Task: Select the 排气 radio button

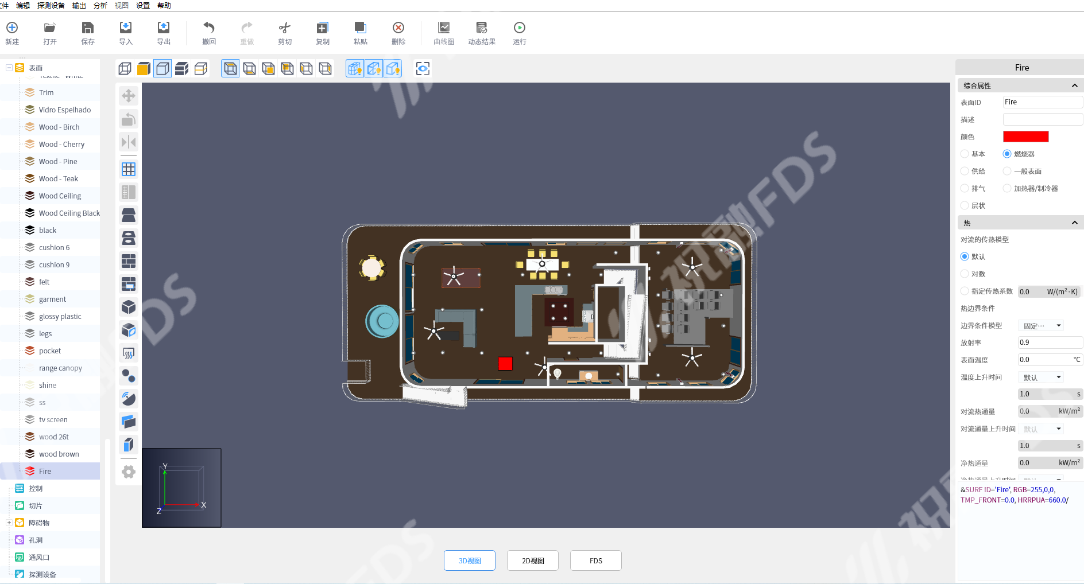Action: point(965,188)
